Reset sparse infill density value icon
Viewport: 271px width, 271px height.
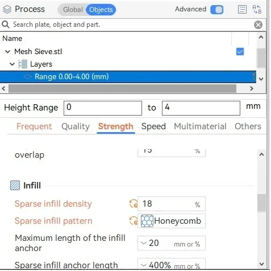click(134, 204)
